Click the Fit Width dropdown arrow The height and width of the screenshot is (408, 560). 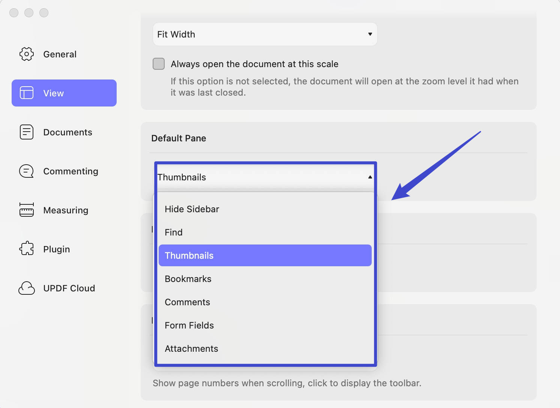[x=370, y=34]
